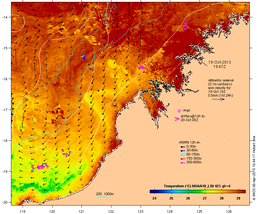Click the colorbar tick label '28'
The width and height of the screenshot is (258, 214).
click(x=222, y=198)
